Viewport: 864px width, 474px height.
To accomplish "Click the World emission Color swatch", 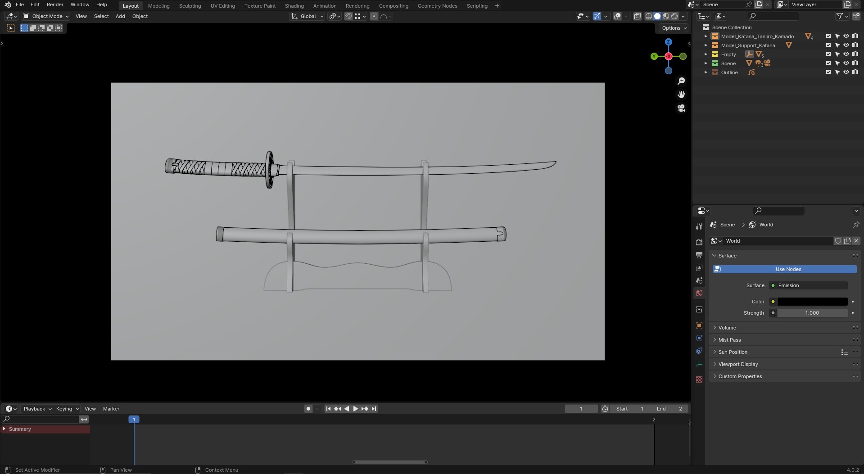I will (x=812, y=302).
